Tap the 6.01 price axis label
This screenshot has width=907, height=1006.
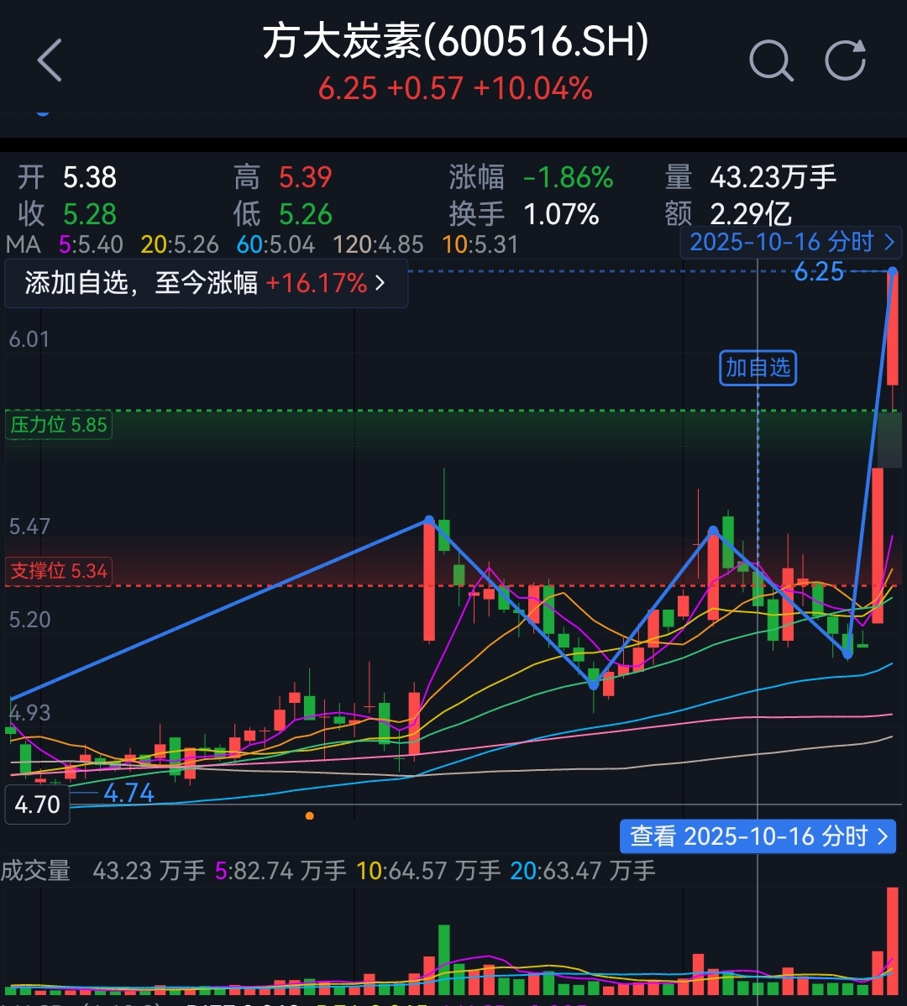[29, 339]
